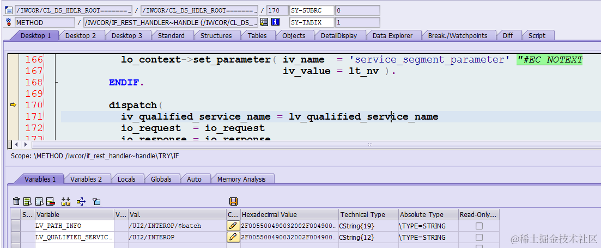Open the Script tab
601x248 pixels.
pos(537,35)
